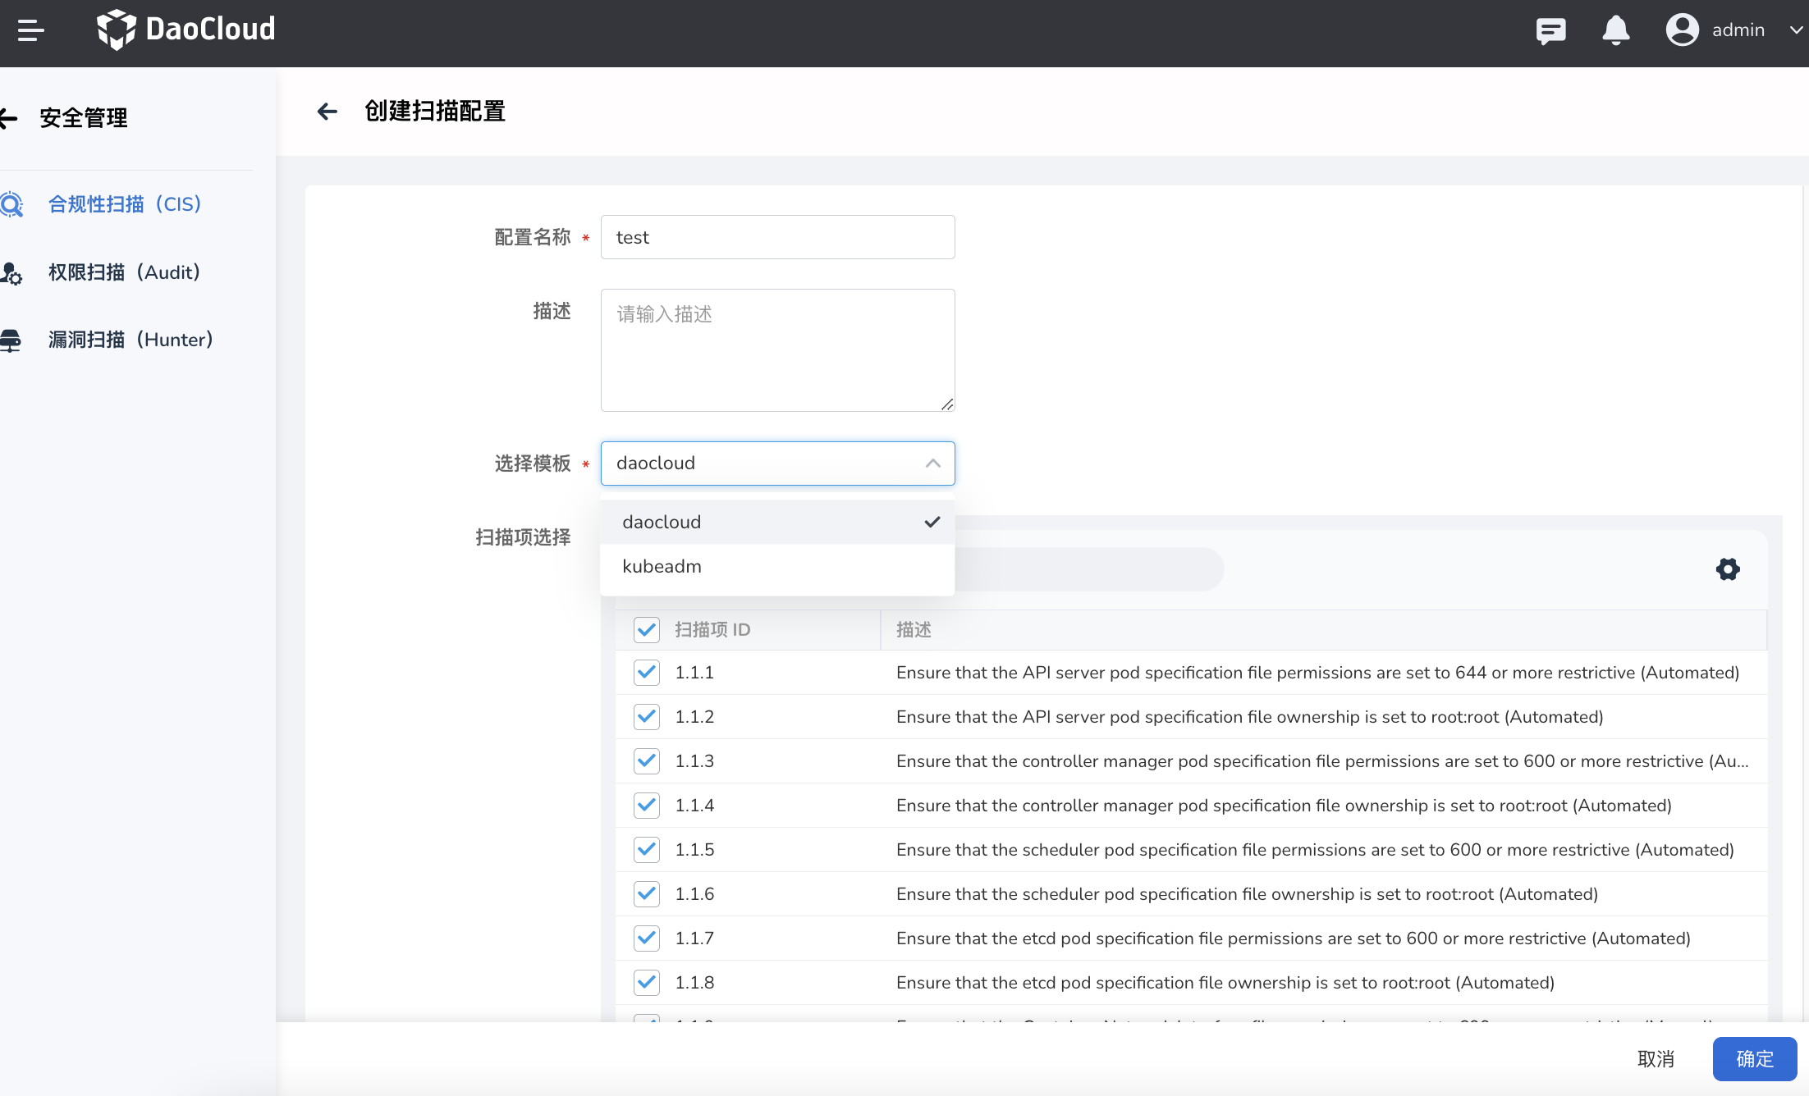
Task: Uncheck scan item 1.1.7
Action: tap(647, 938)
